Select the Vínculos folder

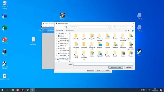(x=131, y=54)
